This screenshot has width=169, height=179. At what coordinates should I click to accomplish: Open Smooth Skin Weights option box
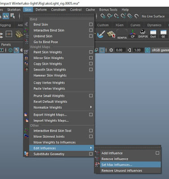point(91,69)
